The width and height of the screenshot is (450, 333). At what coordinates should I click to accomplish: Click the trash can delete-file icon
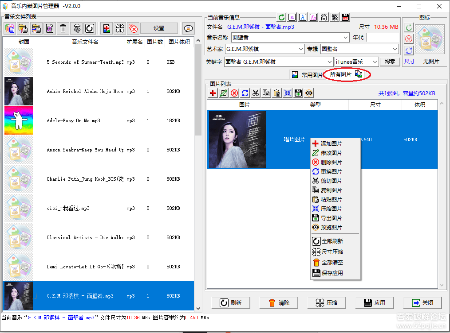click(x=63, y=28)
